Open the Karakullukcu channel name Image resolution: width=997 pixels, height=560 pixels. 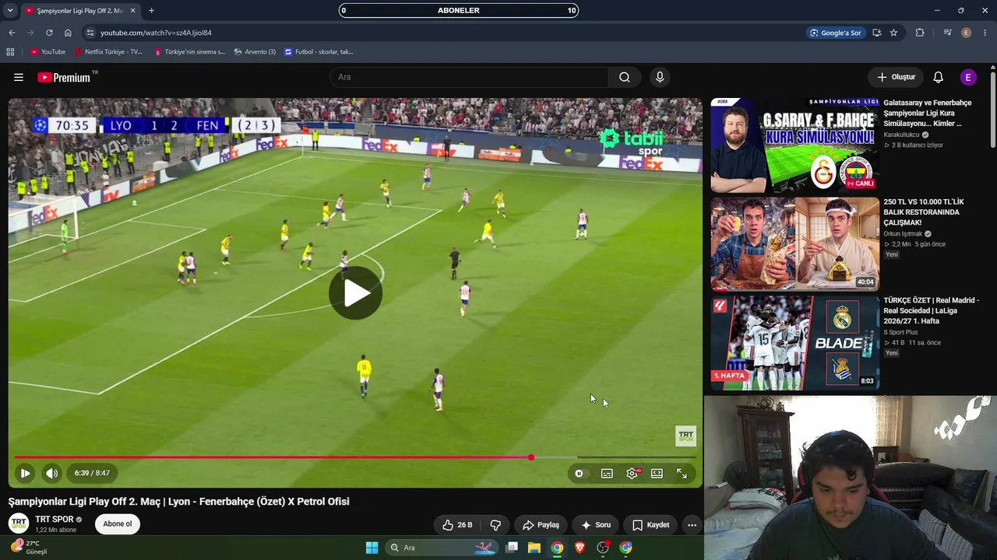tap(901, 135)
